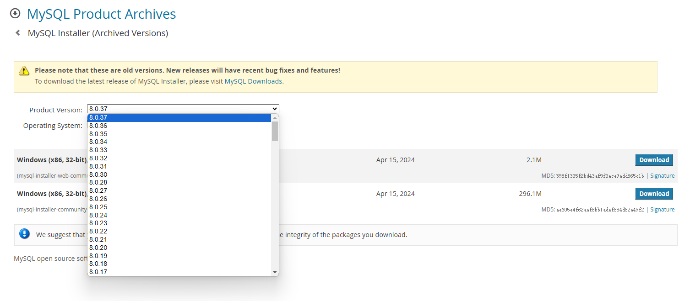Click the old versions warning bold text
The image size is (690, 301).
[x=187, y=70]
